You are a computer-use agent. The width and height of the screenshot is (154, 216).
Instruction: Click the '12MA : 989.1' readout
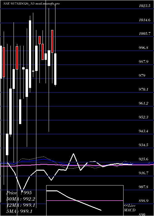pos(21,205)
